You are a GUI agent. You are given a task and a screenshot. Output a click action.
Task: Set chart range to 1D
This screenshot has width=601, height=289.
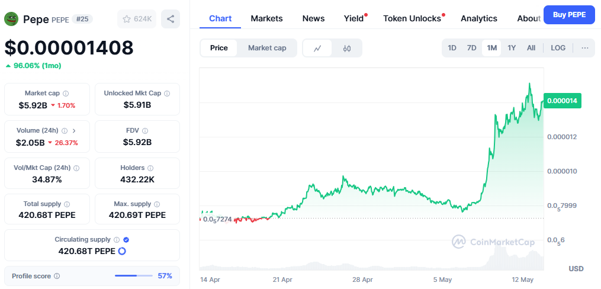coord(452,48)
